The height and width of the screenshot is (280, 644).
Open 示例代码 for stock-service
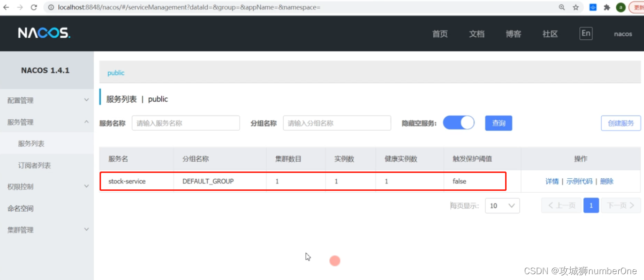click(x=579, y=181)
